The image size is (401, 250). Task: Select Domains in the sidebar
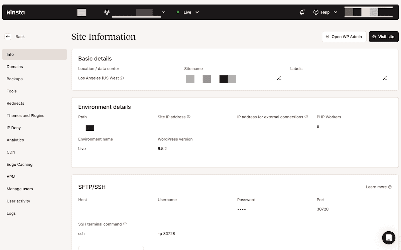click(15, 66)
